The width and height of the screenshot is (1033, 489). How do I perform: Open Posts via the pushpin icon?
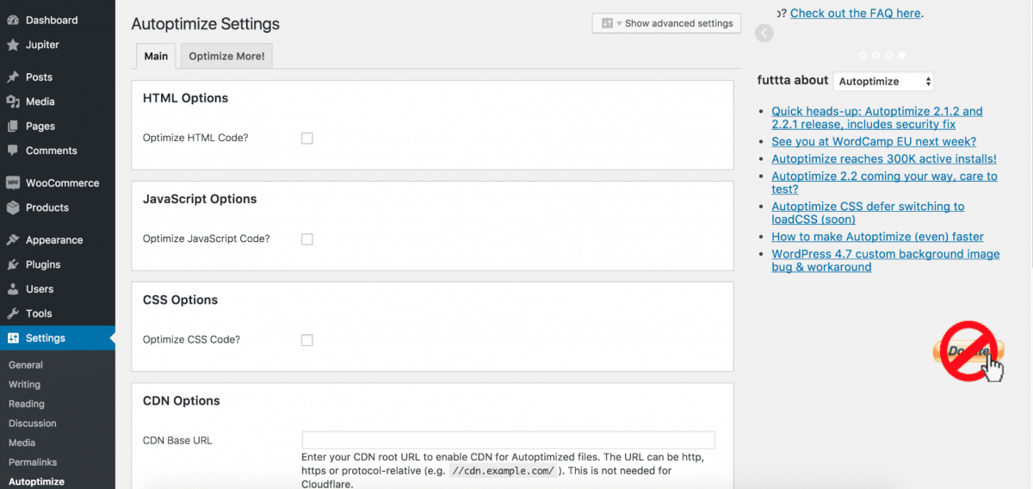click(13, 77)
